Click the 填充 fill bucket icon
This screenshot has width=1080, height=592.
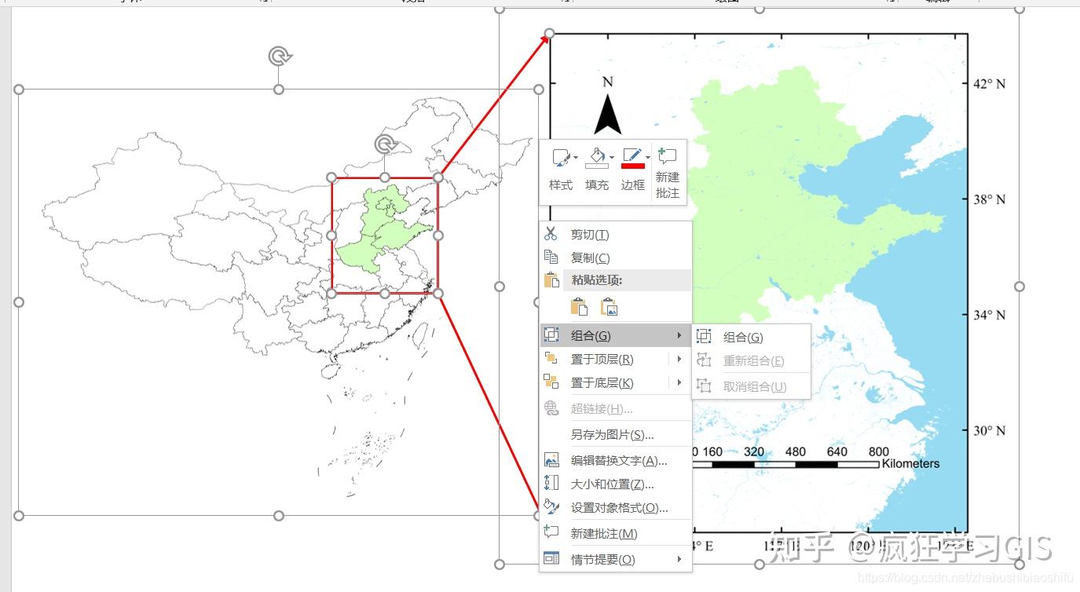pyautogui.click(x=597, y=158)
